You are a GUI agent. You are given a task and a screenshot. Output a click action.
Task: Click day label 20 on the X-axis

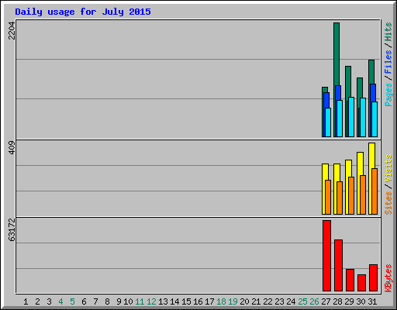[x=244, y=301]
